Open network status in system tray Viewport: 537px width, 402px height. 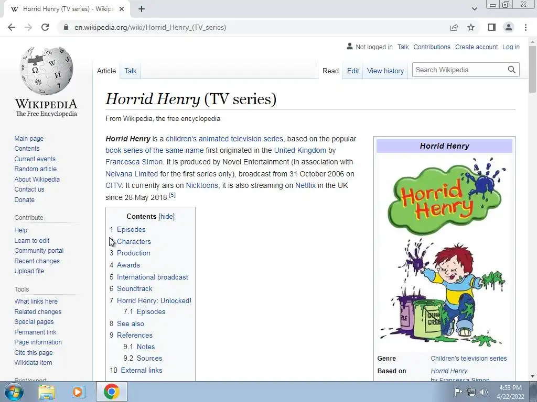pyautogui.click(x=471, y=392)
